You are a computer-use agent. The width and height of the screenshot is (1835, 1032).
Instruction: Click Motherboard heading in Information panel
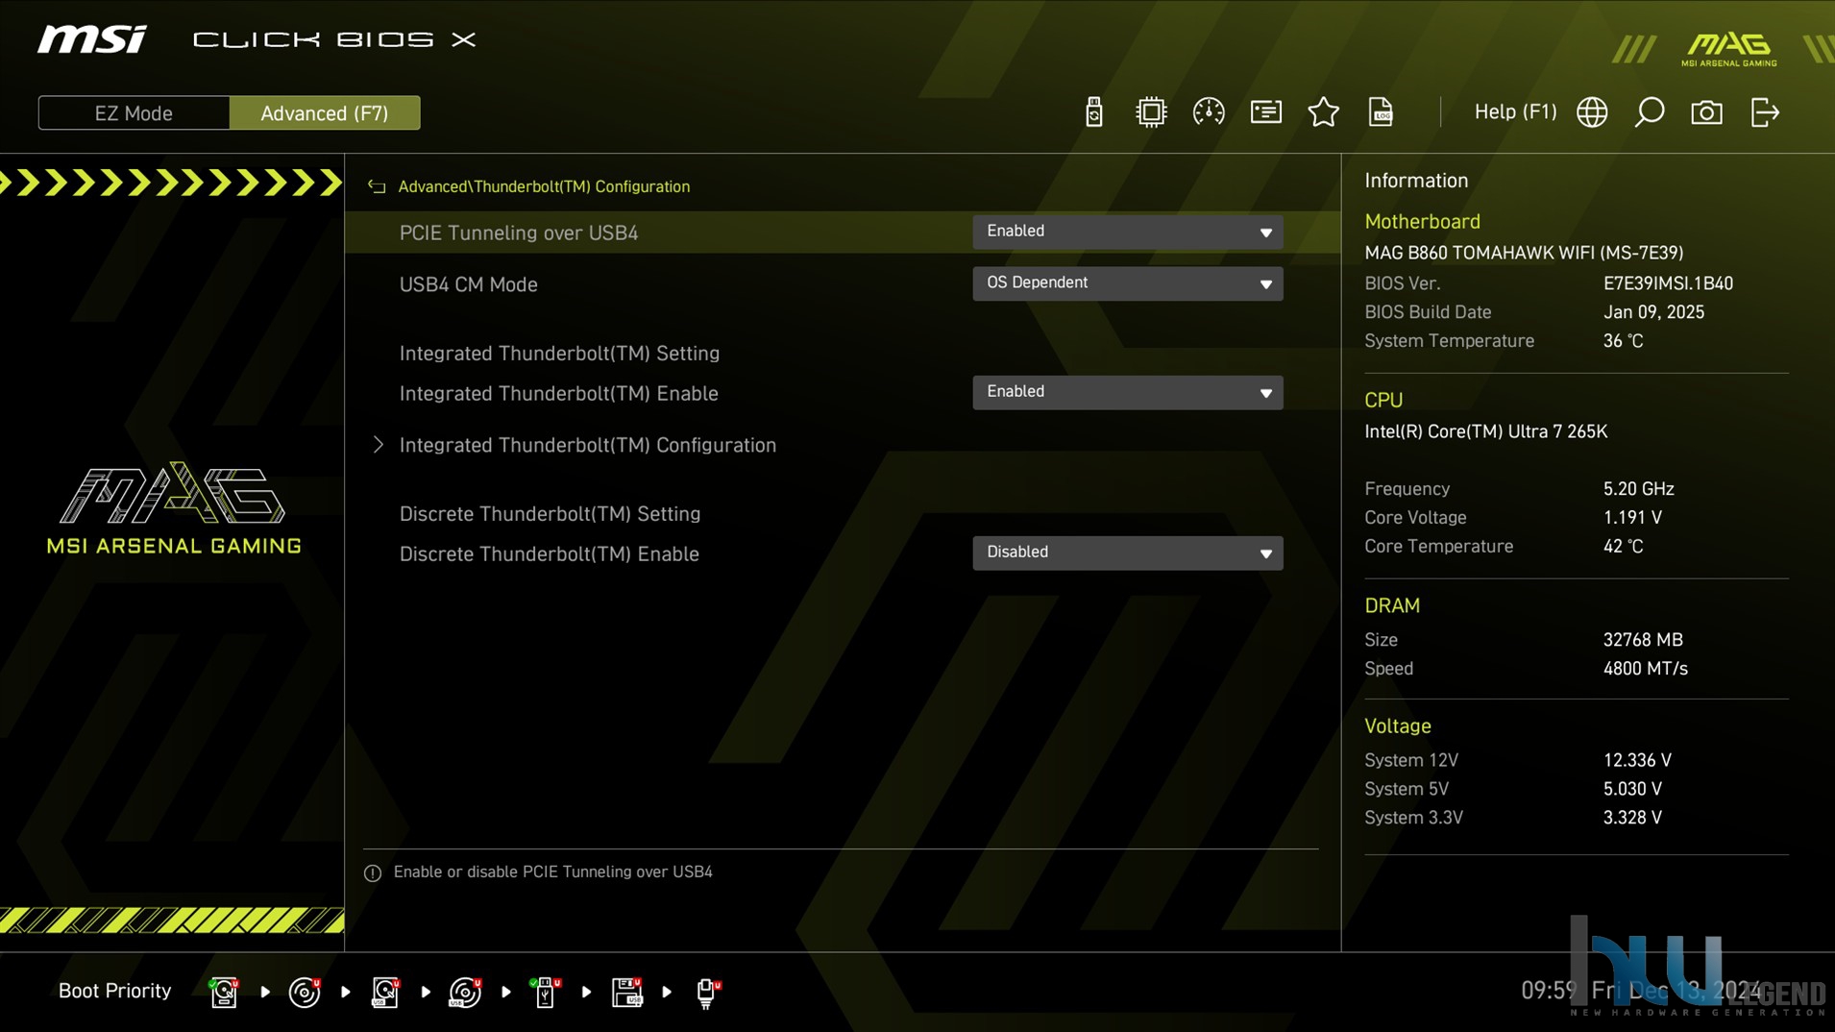[x=1422, y=221]
